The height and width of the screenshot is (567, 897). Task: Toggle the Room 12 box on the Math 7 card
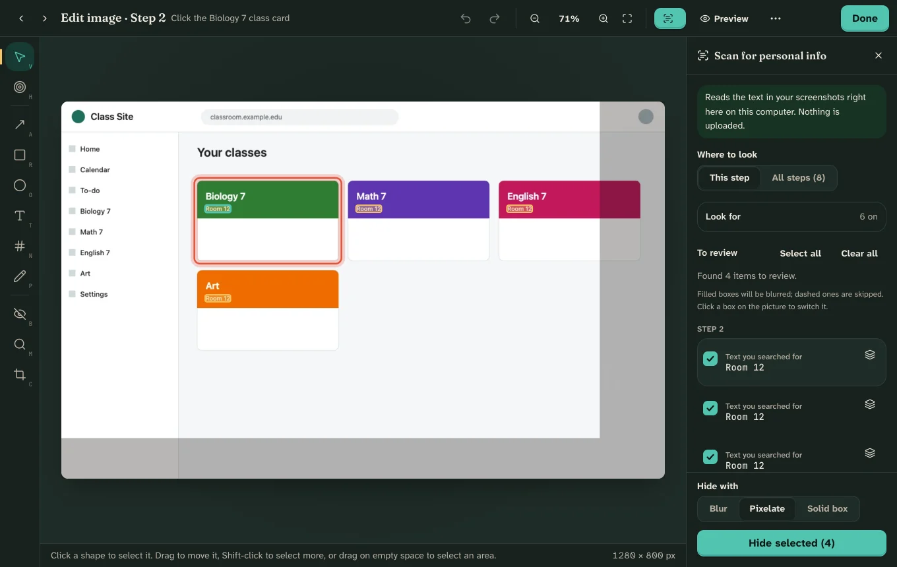tap(369, 209)
